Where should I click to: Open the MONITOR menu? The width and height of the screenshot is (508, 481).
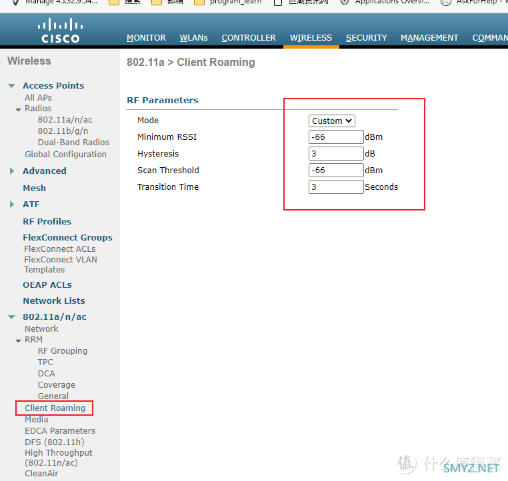146,38
